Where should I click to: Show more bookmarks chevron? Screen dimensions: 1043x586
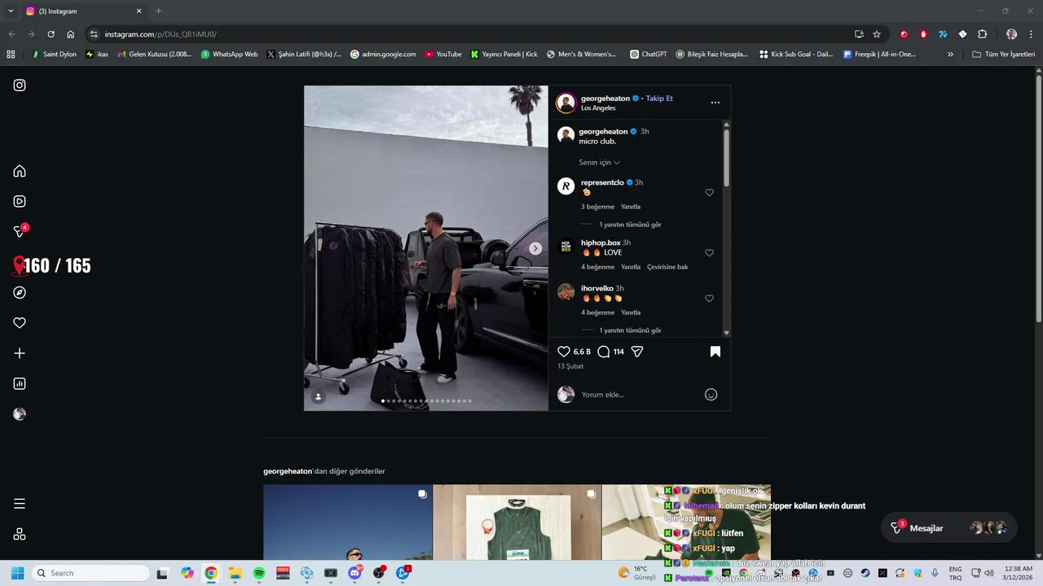[x=950, y=55]
